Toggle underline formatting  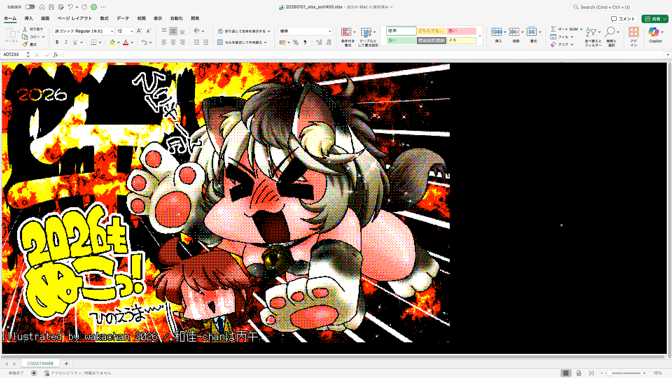pyautogui.click(x=75, y=42)
